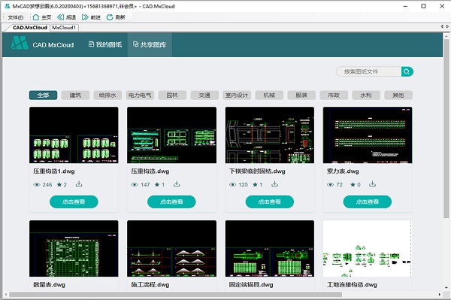Click the home (主页) toolbar icon
Image resolution: width=451 pixels, height=300 pixels.
[36, 17]
